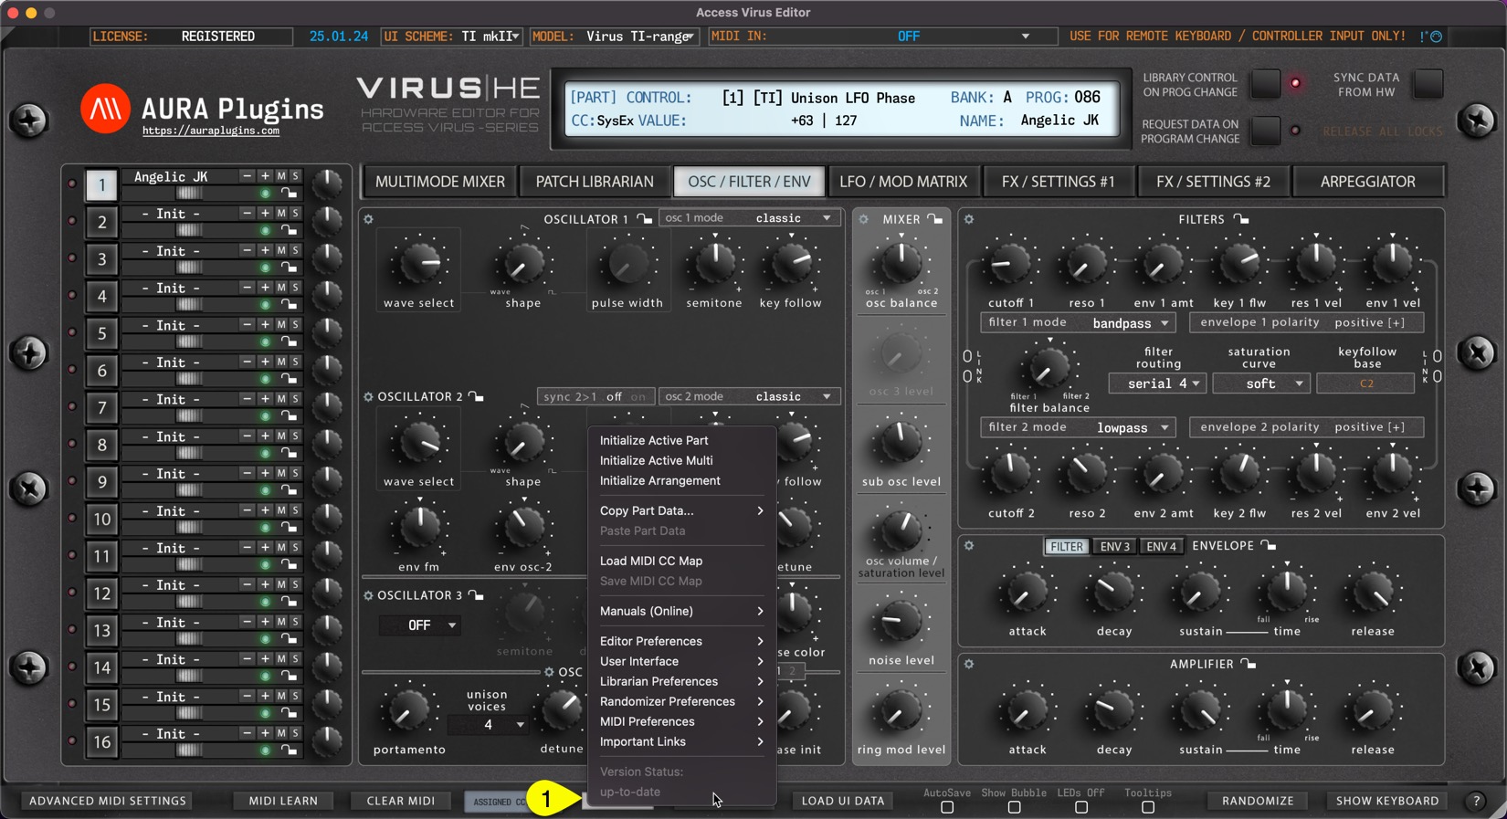Click the filter cutoff 1 knob
Viewport: 1507px width, 819px height.
tap(1010, 265)
